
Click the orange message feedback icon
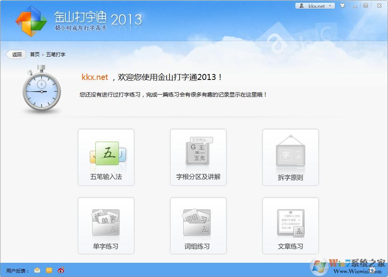click(48, 270)
